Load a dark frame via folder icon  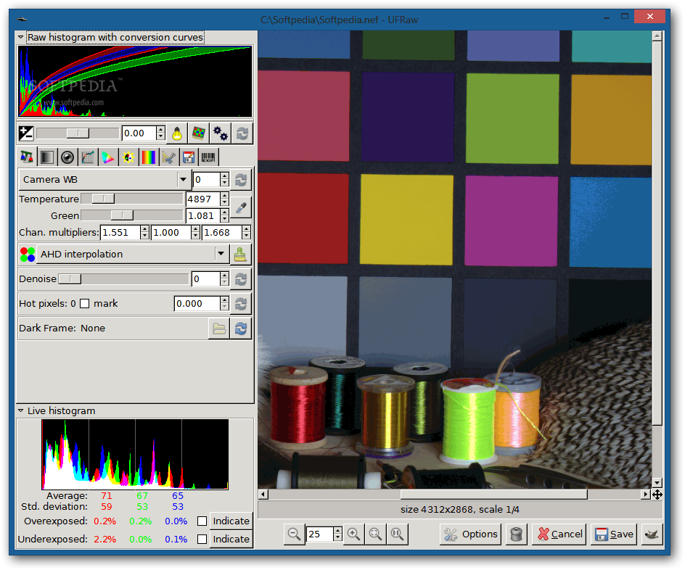pyautogui.click(x=219, y=329)
